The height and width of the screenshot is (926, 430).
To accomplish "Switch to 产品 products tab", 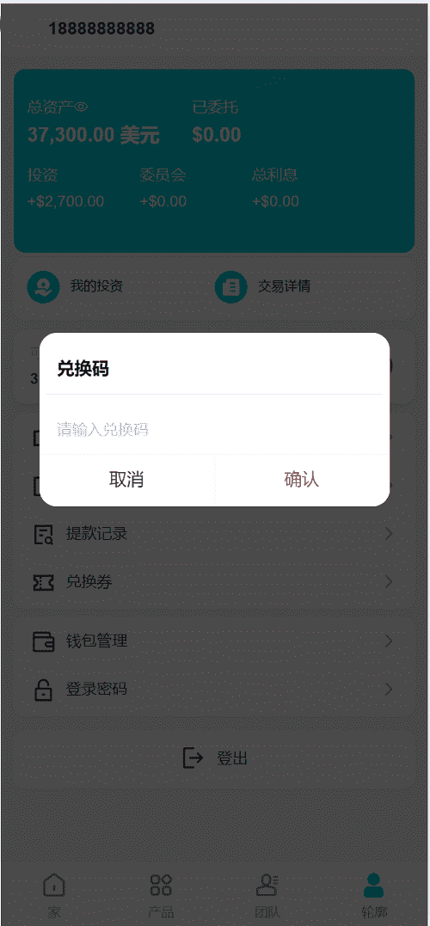I will 161,896.
